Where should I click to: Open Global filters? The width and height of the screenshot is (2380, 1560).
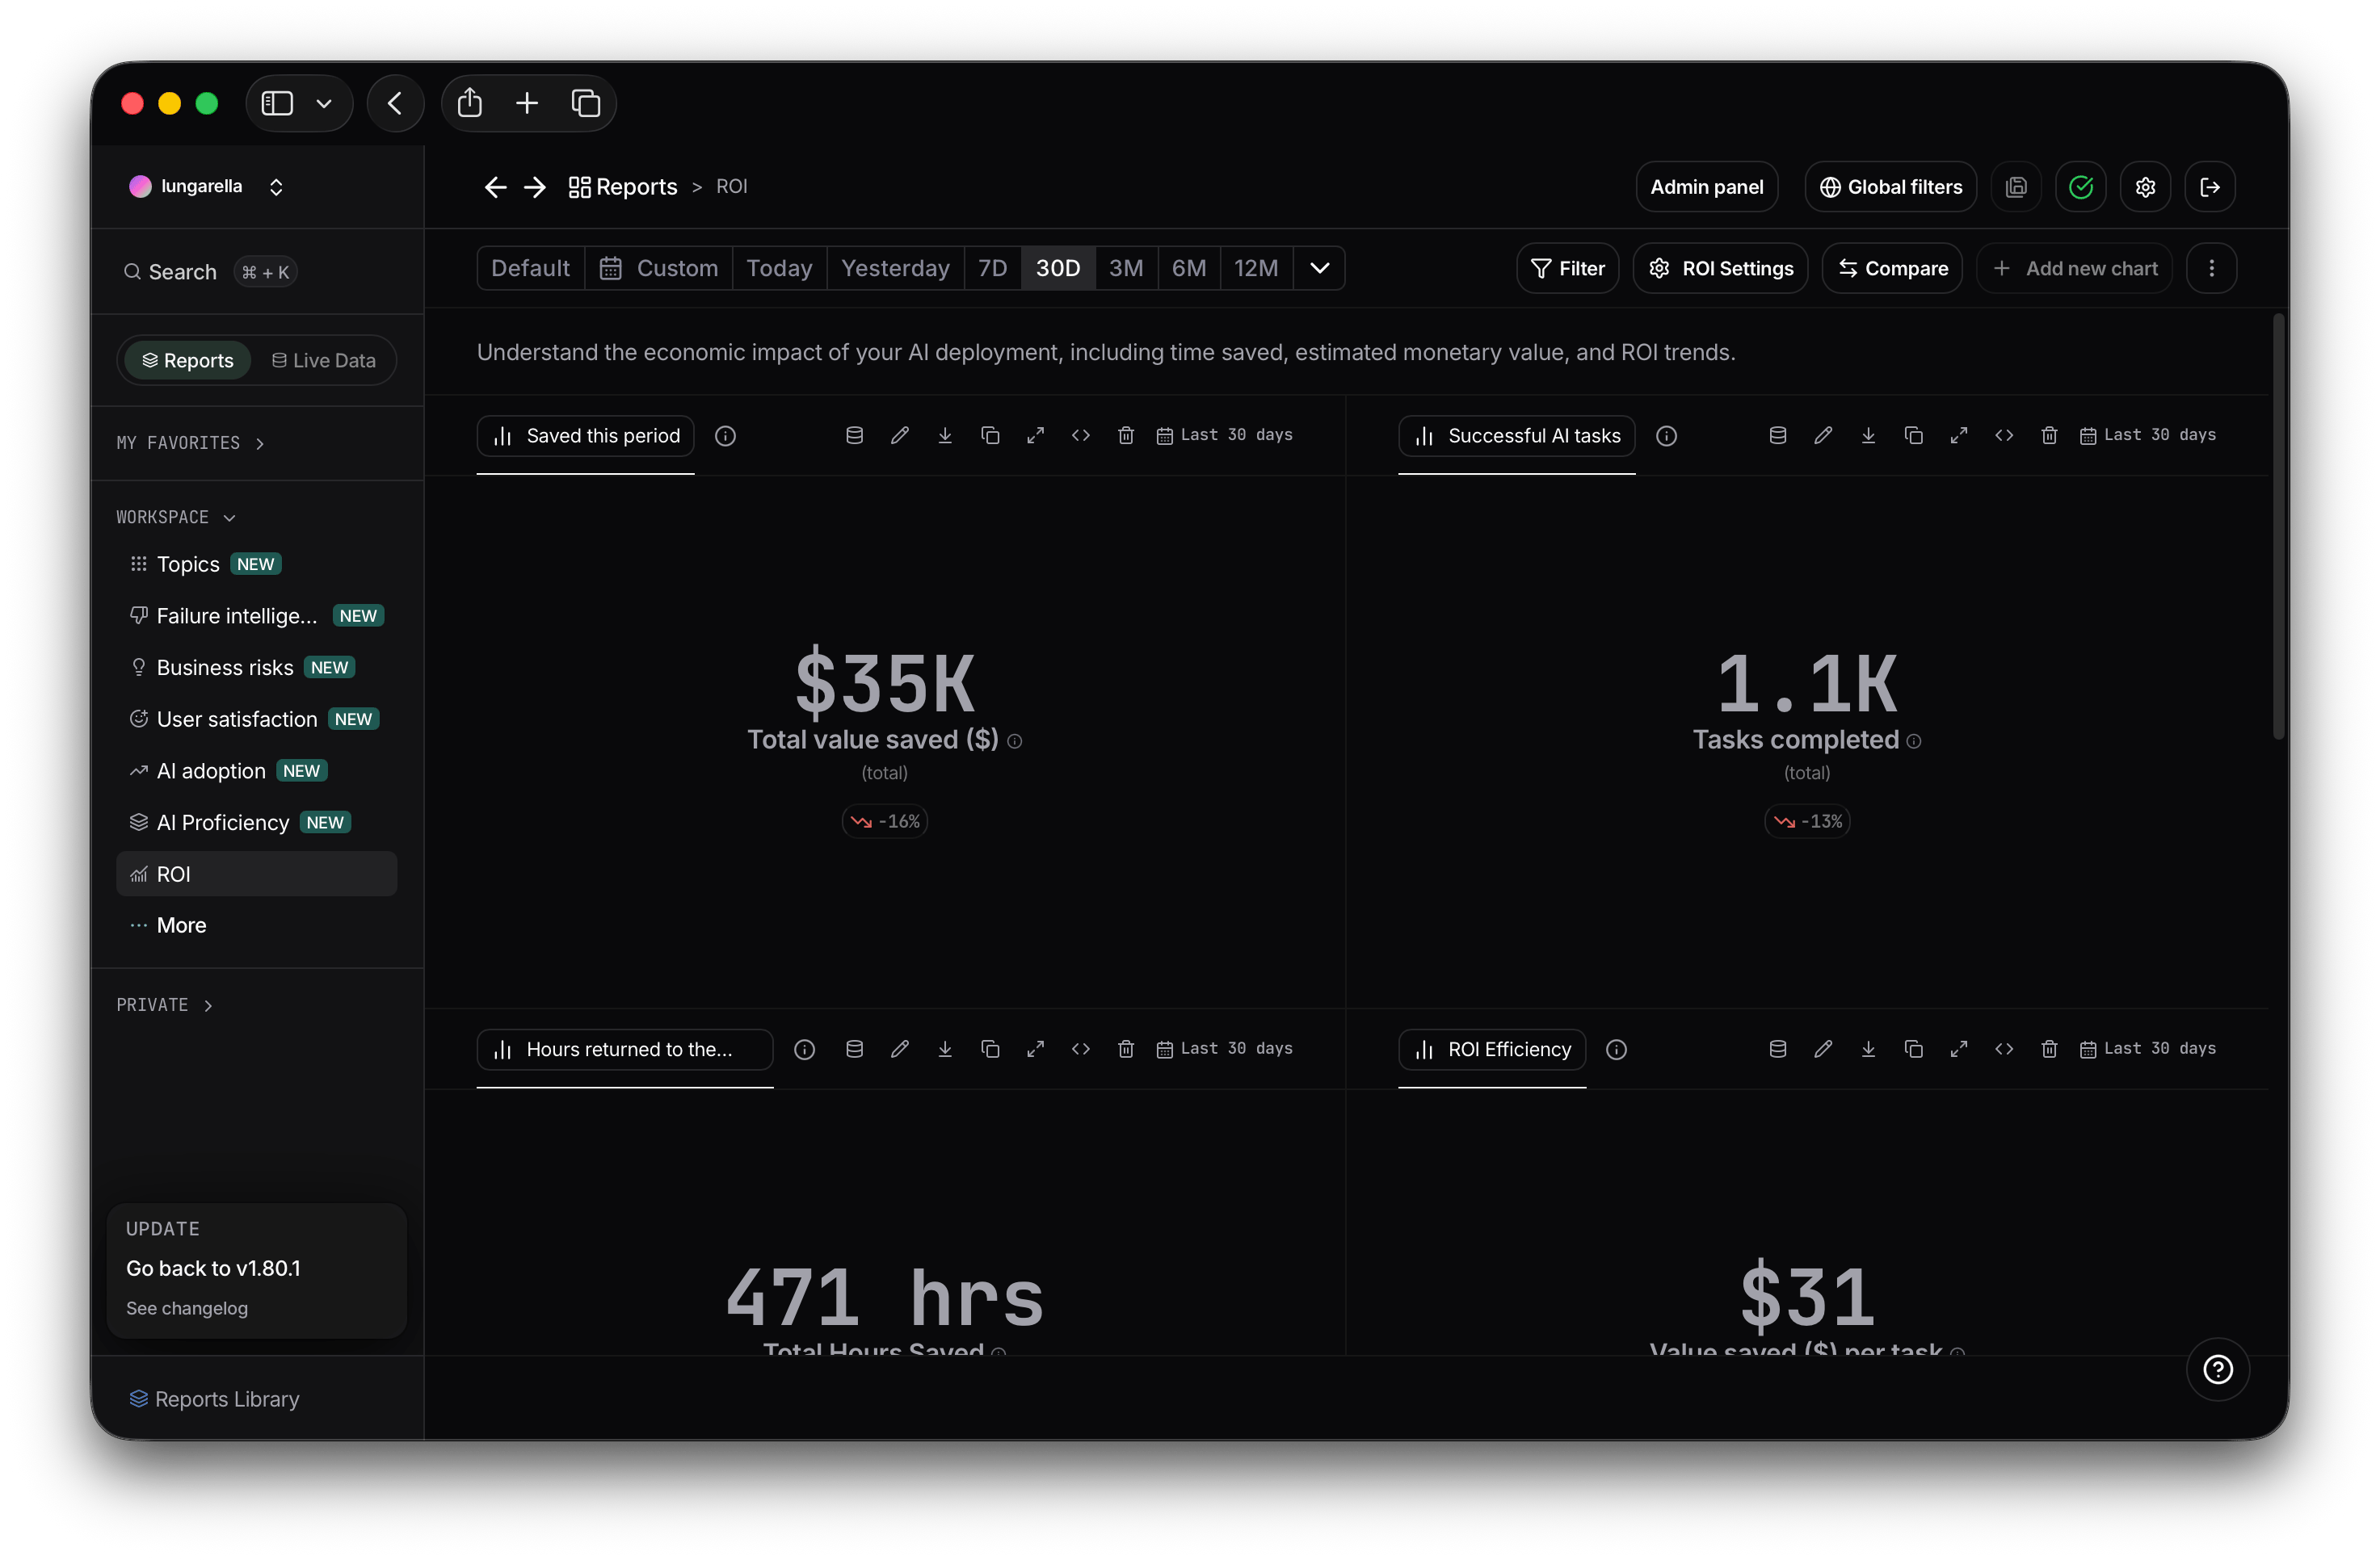click(1890, 187)
